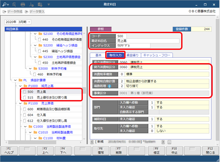Viewport: 220px width, 162px height.
Task: Click the F6 複写 function key
Action: pyautogui.click(x=101, y=150)
